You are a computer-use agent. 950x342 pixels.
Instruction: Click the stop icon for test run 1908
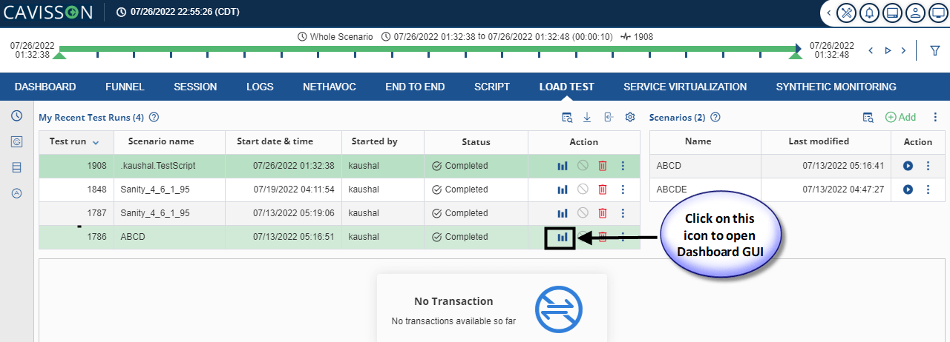583,166
